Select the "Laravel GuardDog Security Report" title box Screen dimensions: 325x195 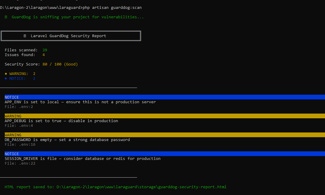[x=71, y=36]
